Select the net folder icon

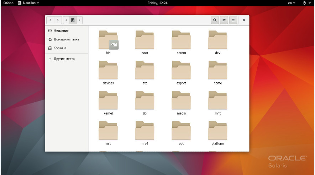coord(108,131)
